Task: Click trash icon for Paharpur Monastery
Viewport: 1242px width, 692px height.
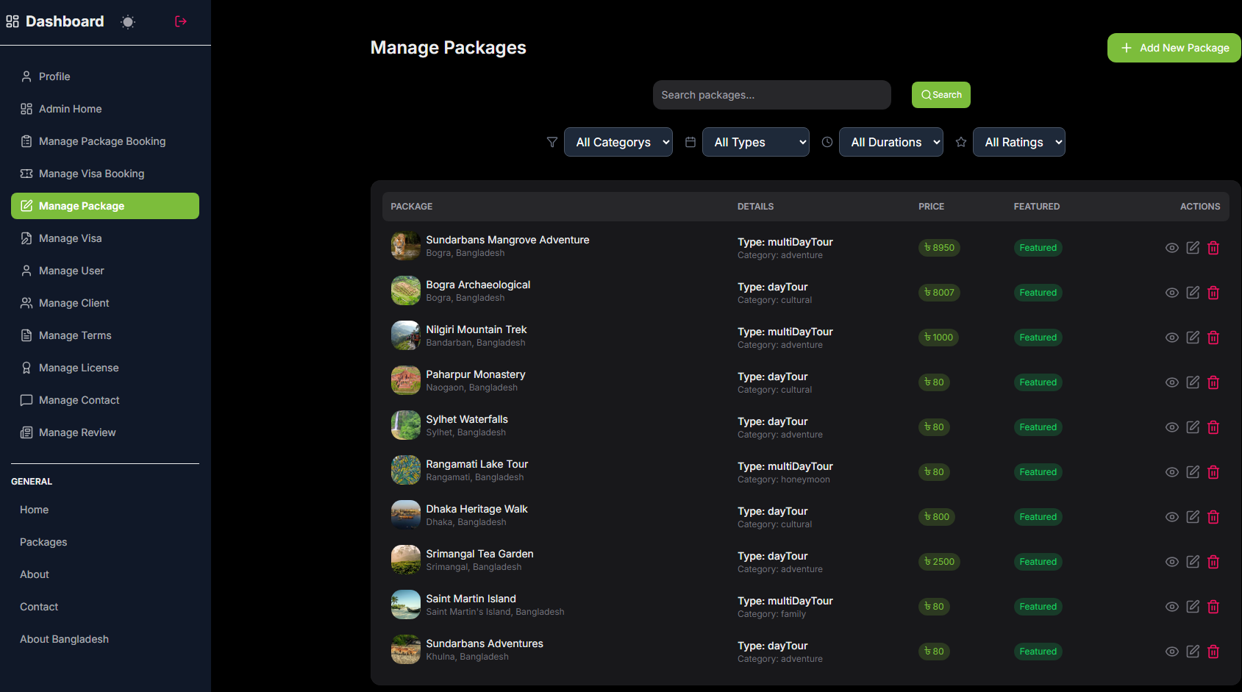Action: point(1213,382)
